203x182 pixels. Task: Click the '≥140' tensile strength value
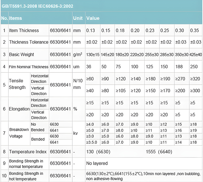click(x=136, y=79)
